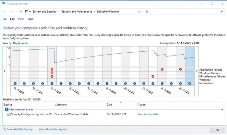Click the 27-11-2020 11:21 date cell

click(x=116, y=114)
